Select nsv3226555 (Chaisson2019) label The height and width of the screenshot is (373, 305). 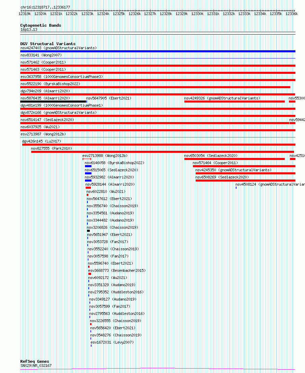pyautogui.click(x=115, y=321)
